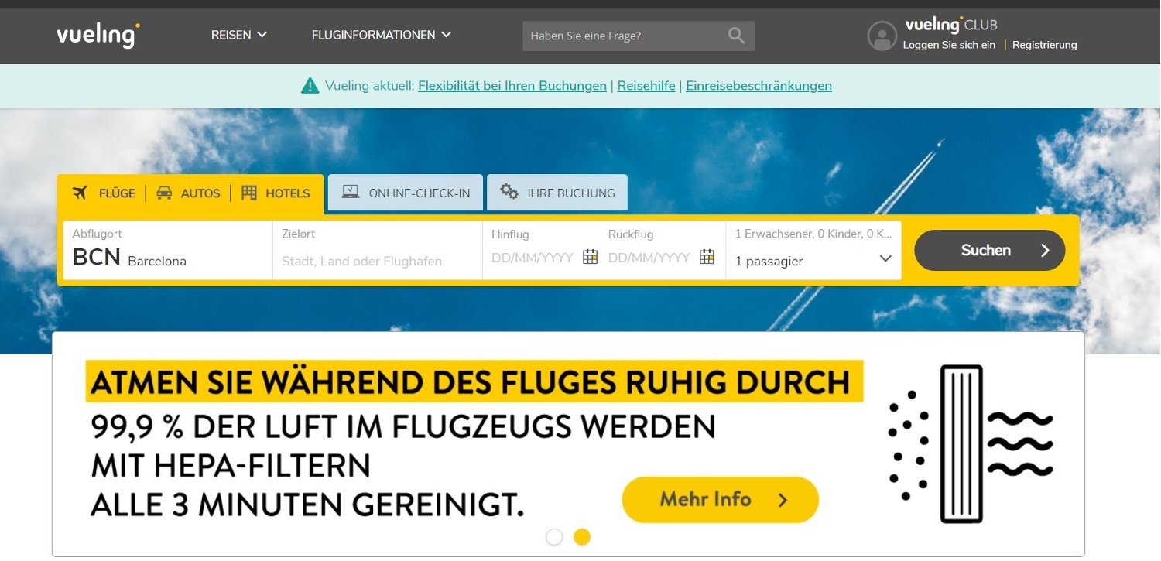Open the Reisehilfe link
Viewport: 1161px width, 561px height.
click(x=646, y=86)
